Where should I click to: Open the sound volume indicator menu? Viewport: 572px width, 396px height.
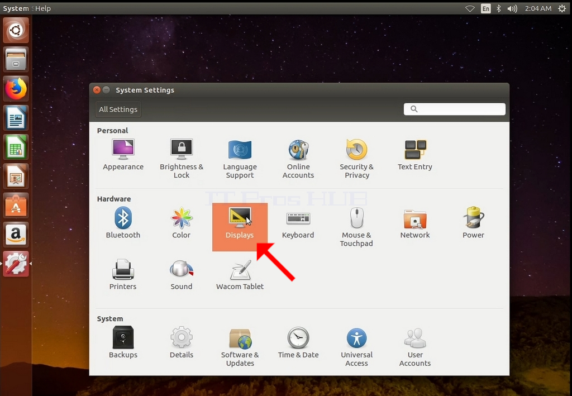[512, 8]
